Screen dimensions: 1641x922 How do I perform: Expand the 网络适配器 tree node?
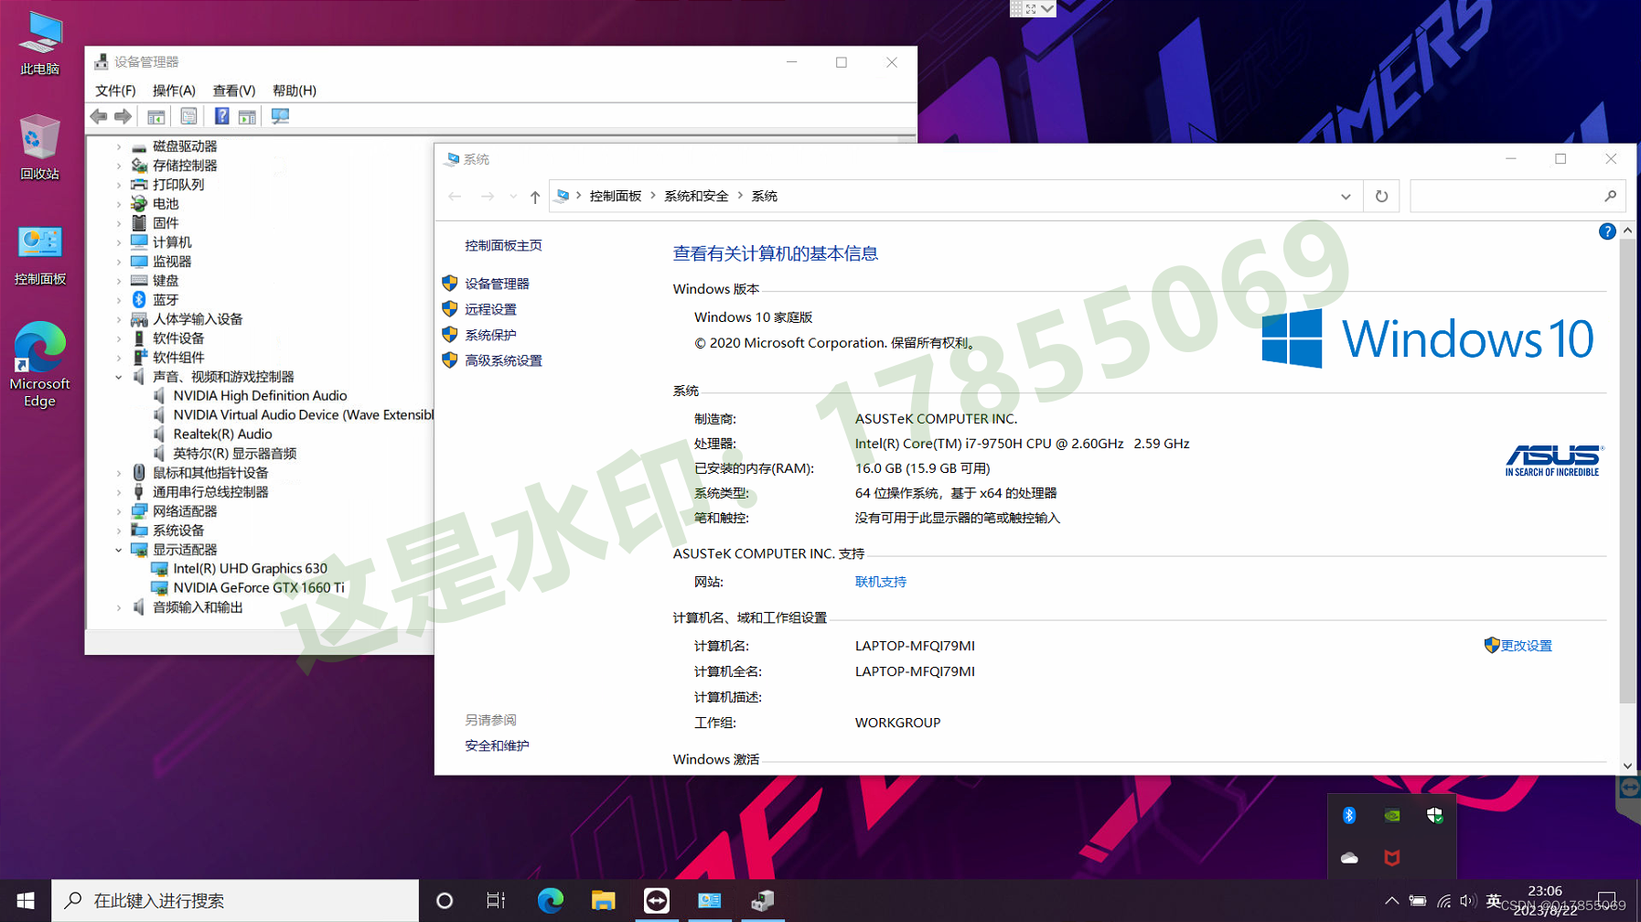click(x=119, y=511)
